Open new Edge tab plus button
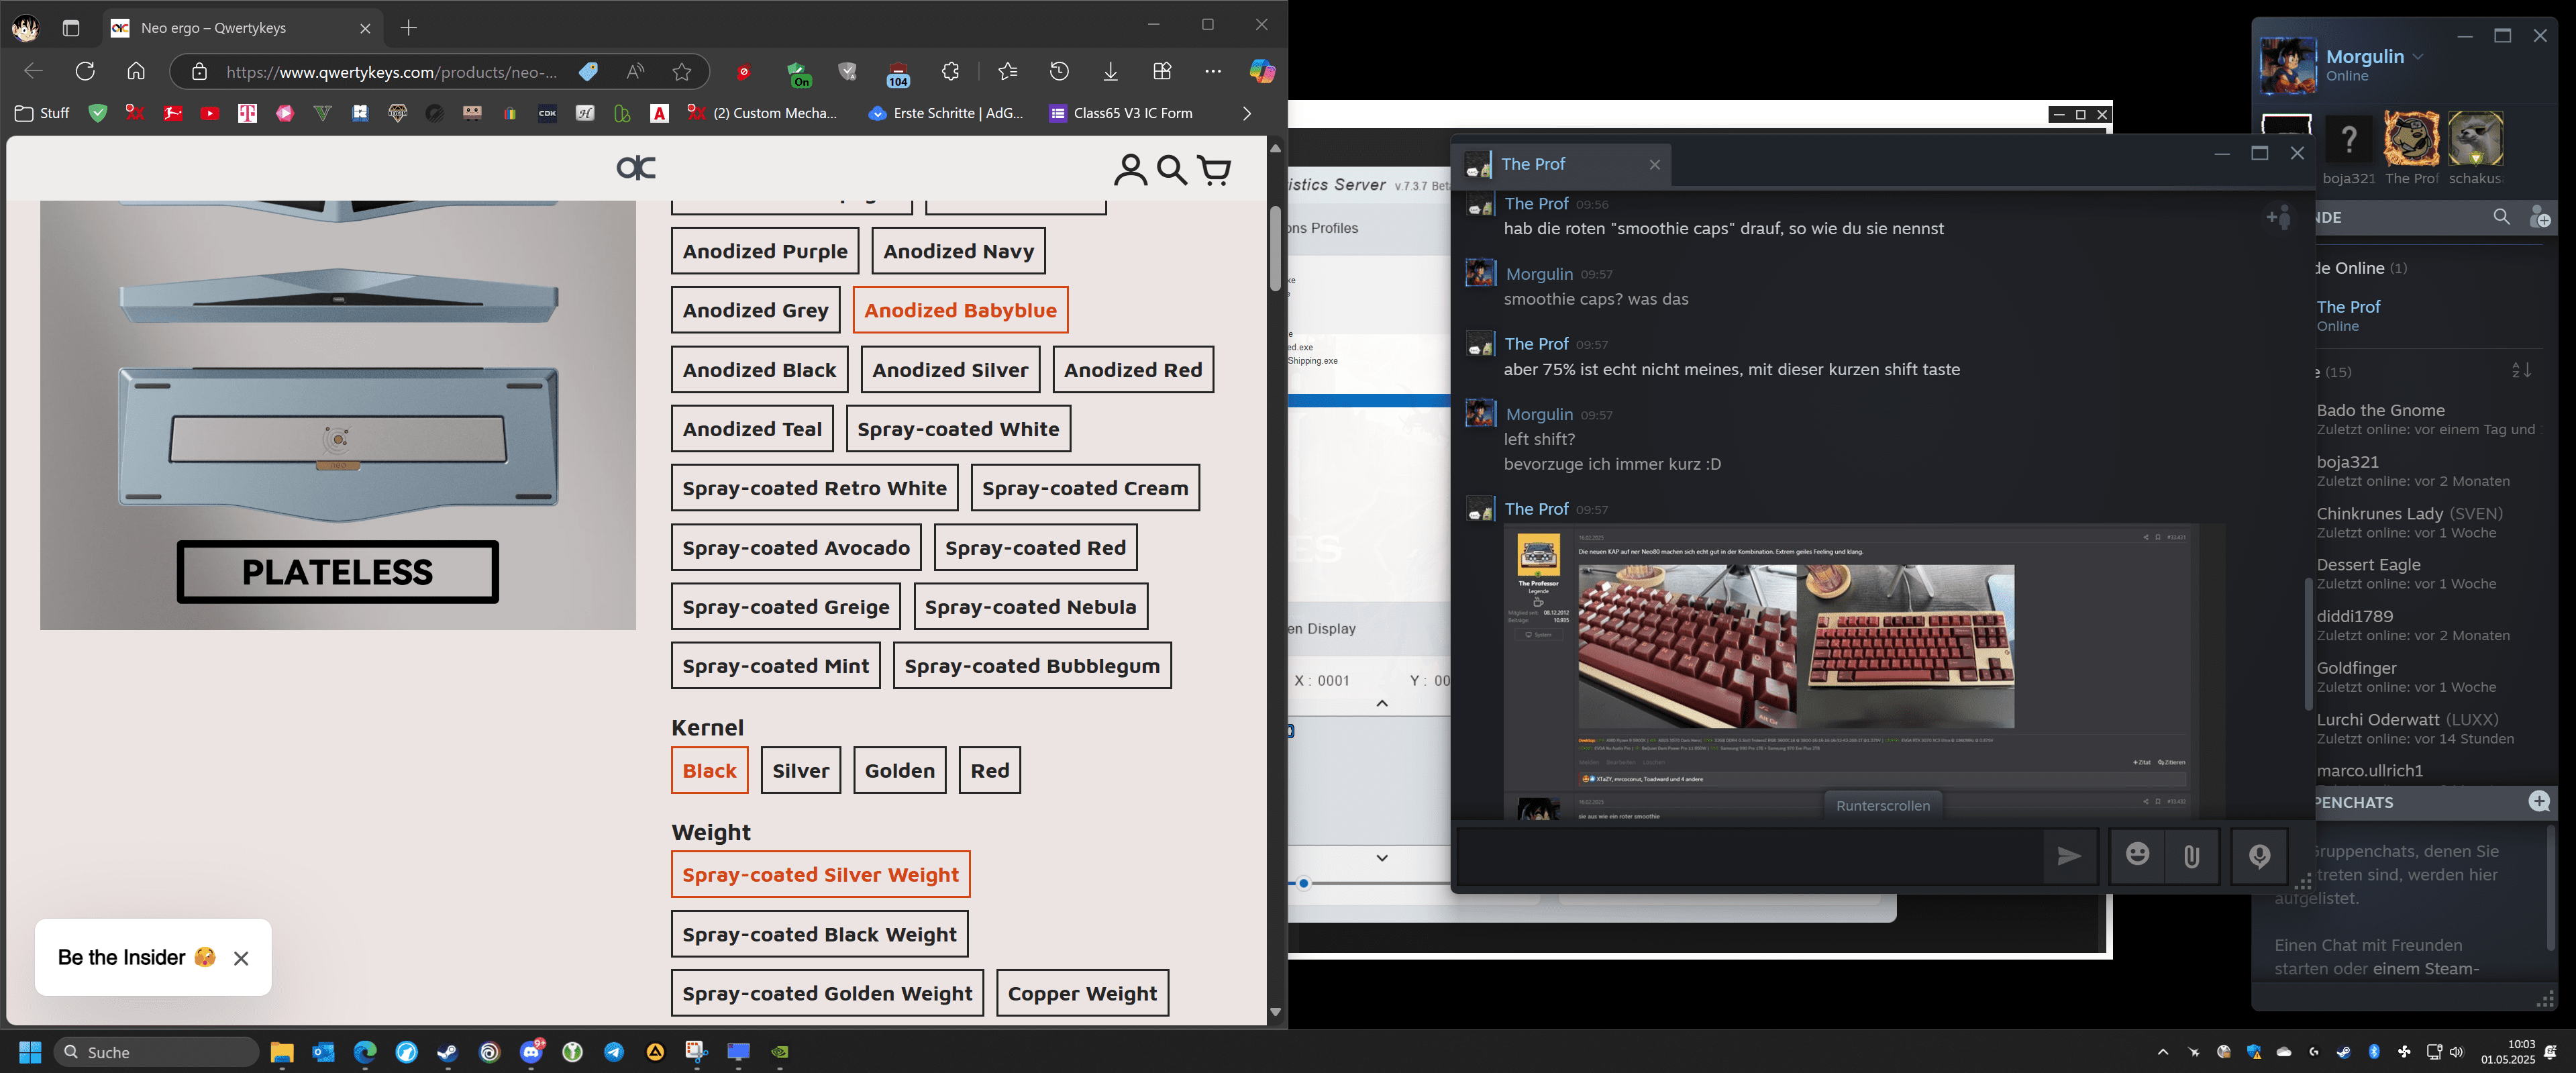Screen dimensions: 2576x1073 point(408,28)
